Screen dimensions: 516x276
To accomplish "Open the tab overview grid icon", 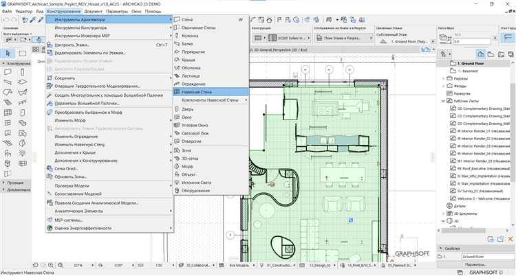I will [36, 49].
